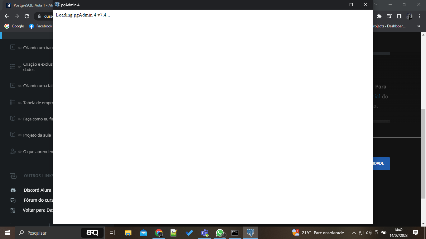Open lesson 04 'Criação e exclus...' in sidebar
The height and width of the screenshot is (239, 426).
[32, 67]
